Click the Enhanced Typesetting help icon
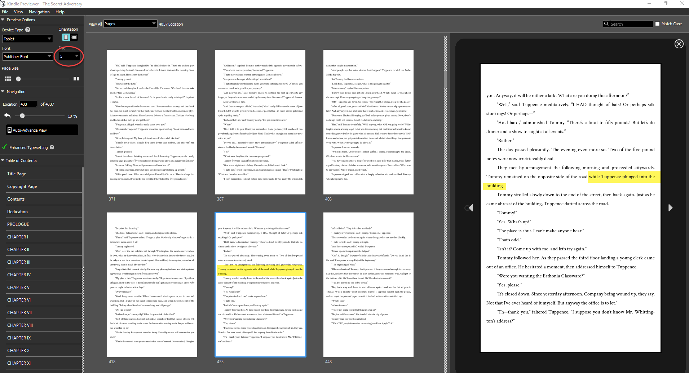 [x=52, y=147]
